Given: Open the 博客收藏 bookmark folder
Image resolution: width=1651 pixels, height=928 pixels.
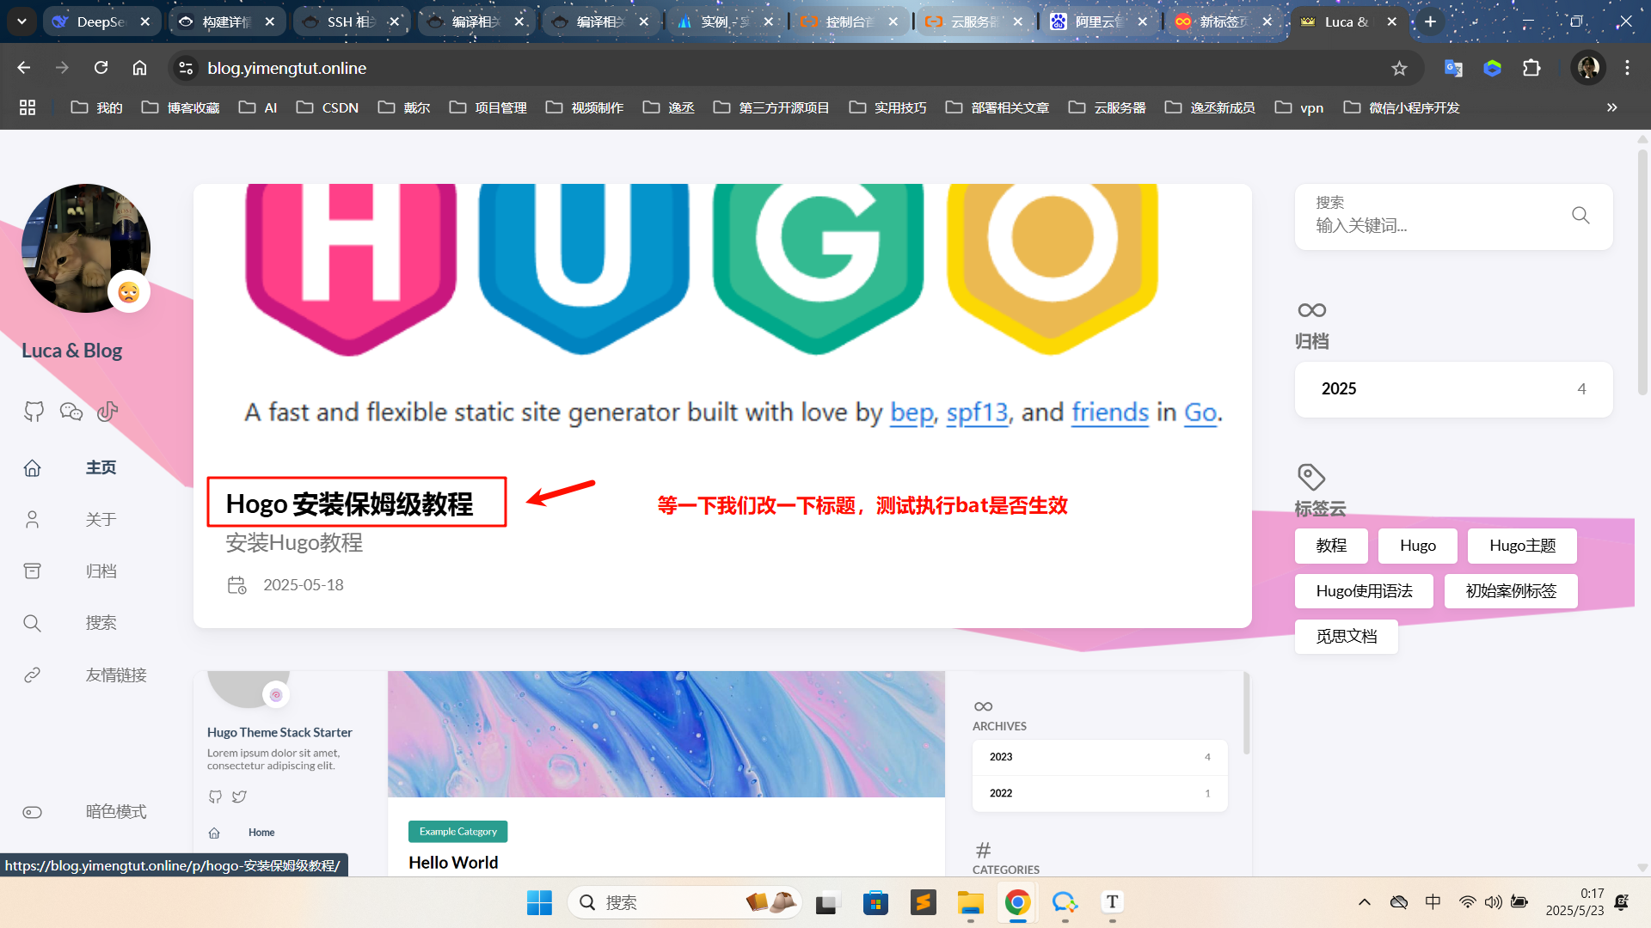Looking at the screenshot, I should click(x=181, y=107).
